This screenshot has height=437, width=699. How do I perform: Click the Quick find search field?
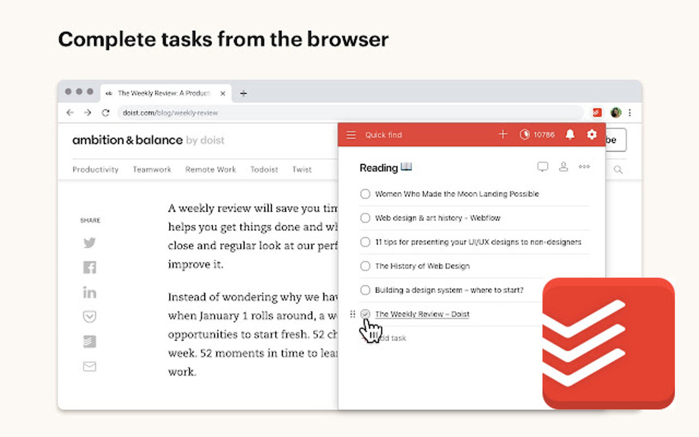click(x=383, y=135)
